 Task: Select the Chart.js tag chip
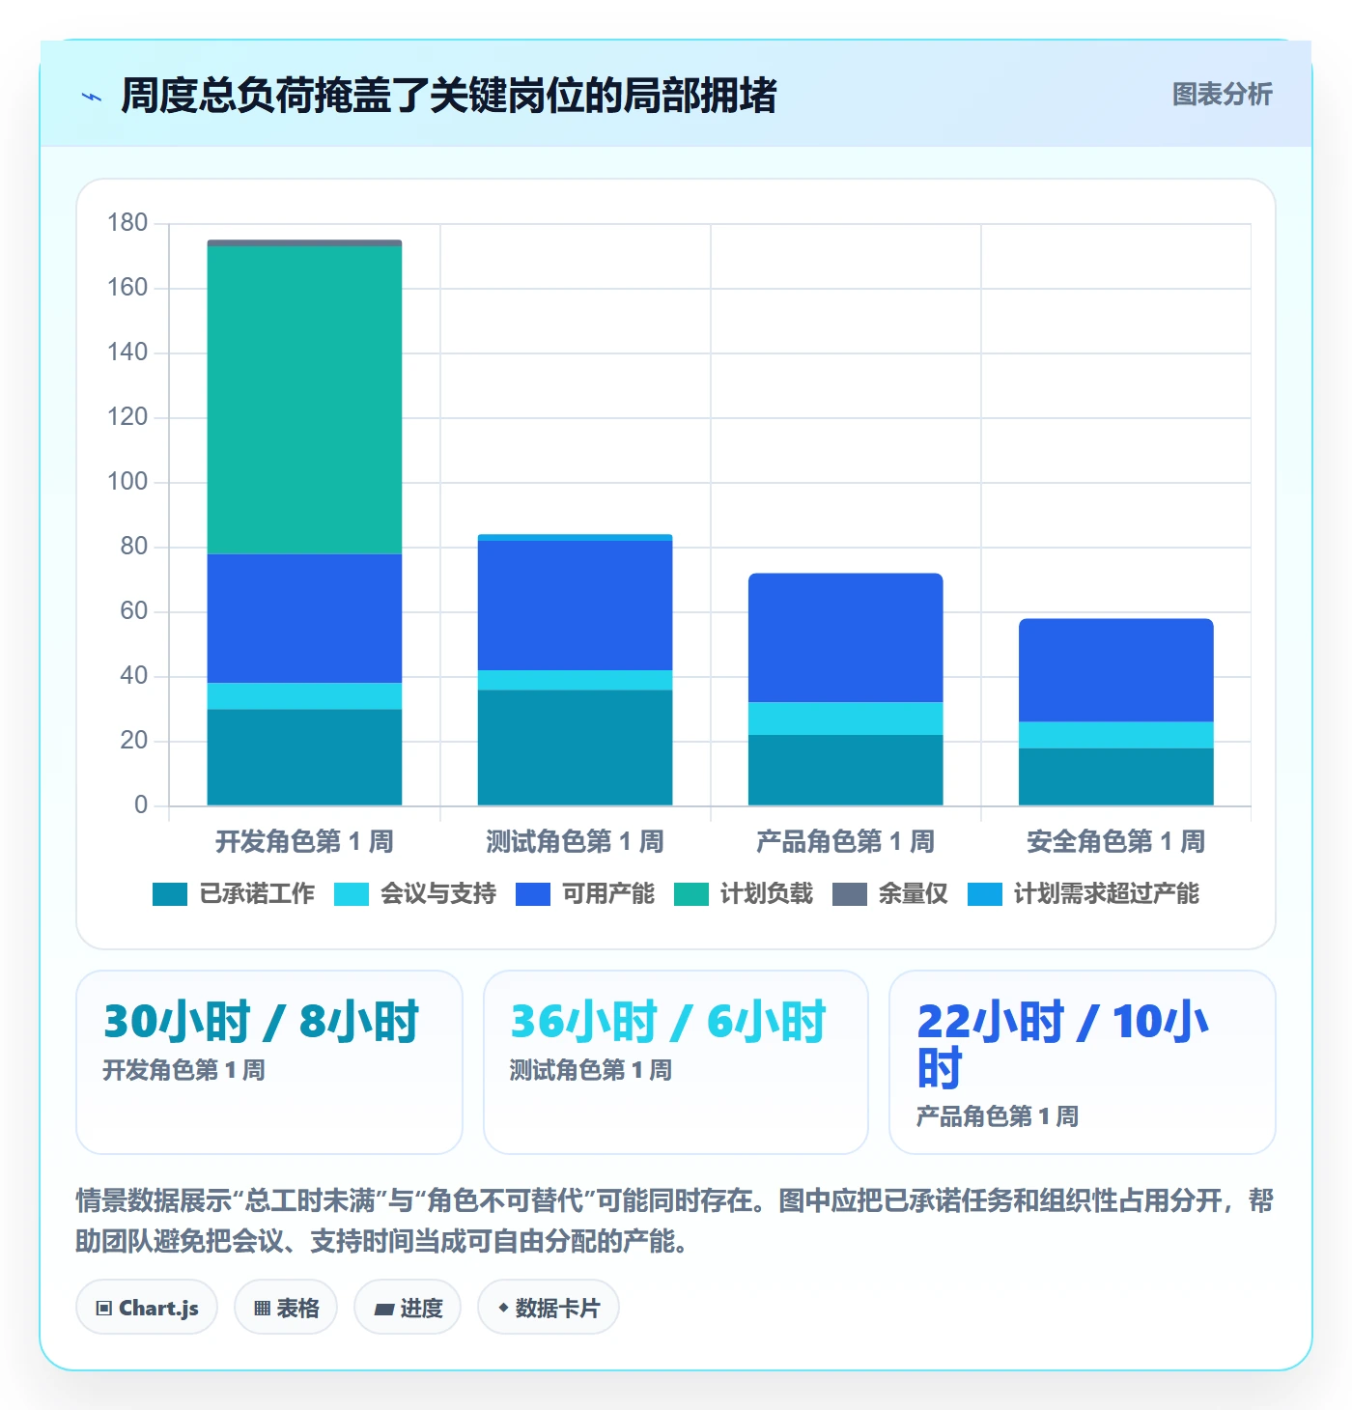point(147,1308)
